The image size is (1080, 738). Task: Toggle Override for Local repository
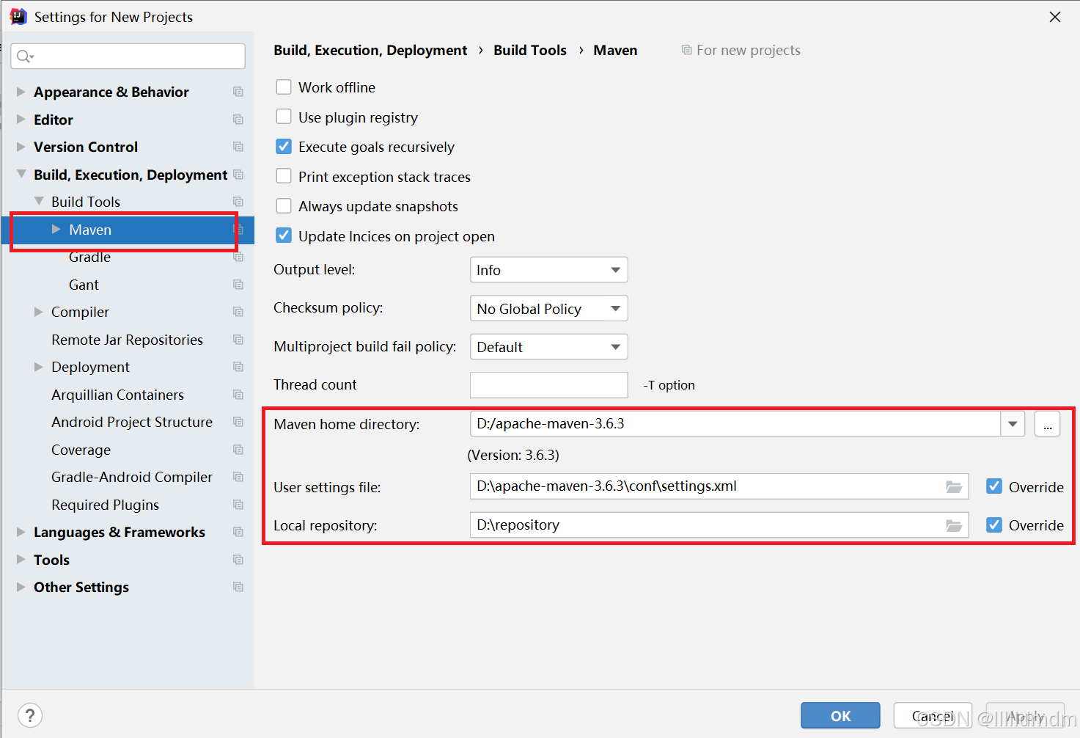click(994, 525)
